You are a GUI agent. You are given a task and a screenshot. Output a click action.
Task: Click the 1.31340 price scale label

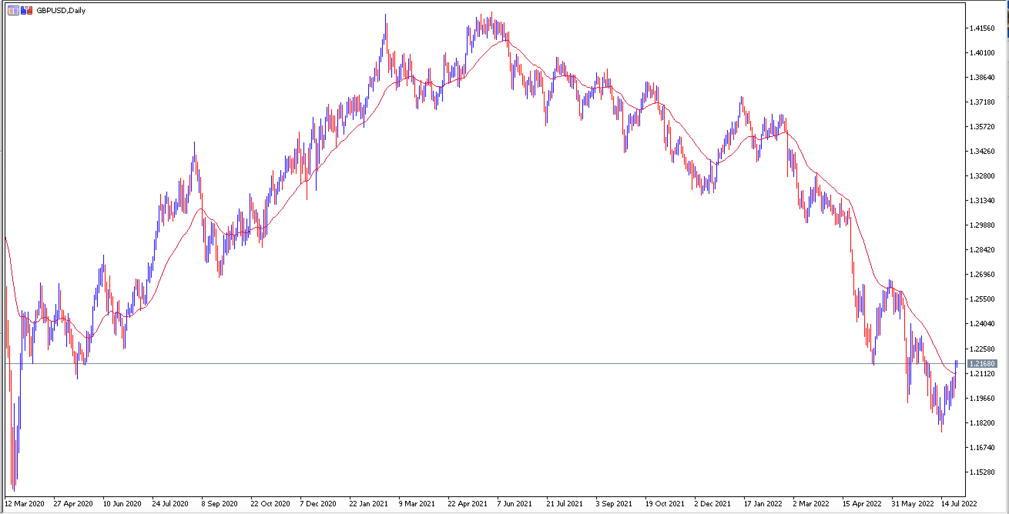tap(982, 201)
